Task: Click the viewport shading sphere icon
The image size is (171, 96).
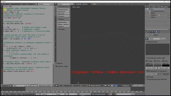Action: (106, 86)
